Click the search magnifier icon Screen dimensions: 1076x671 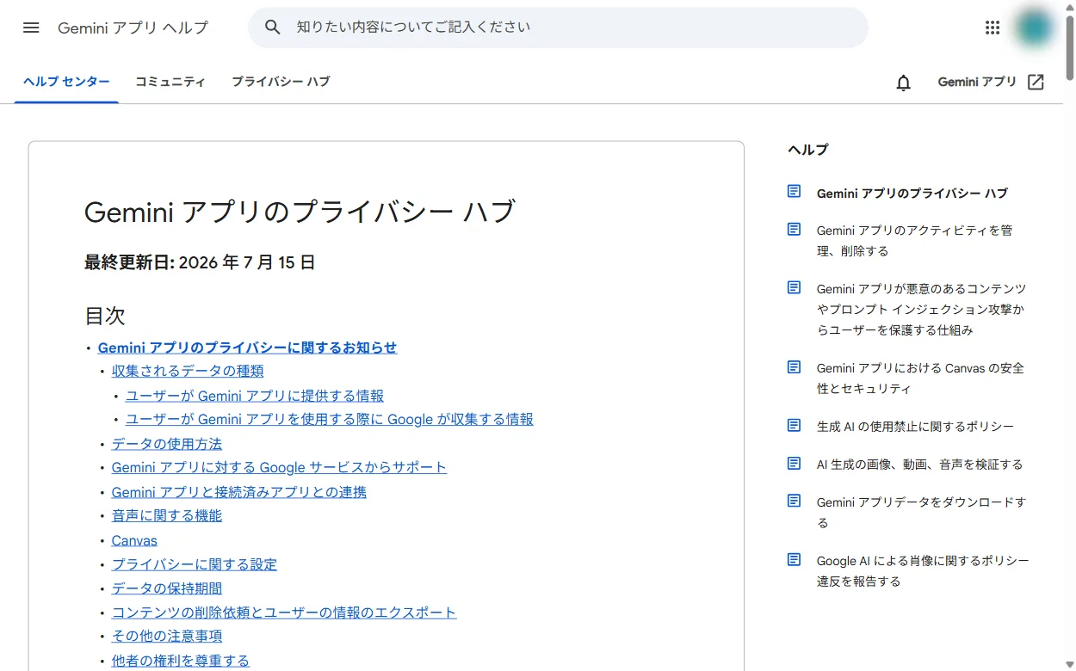point(273,28)
